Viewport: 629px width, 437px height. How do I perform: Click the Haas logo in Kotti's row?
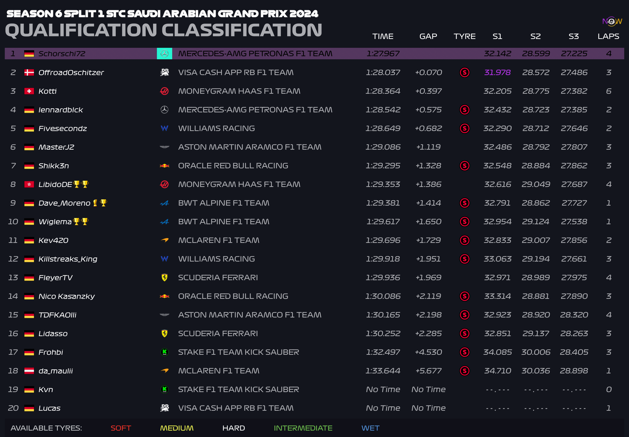(x=164, y=91)
